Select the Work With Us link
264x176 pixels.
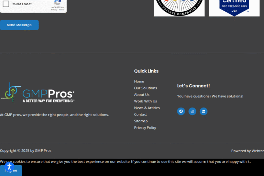[x=145, y=101]
